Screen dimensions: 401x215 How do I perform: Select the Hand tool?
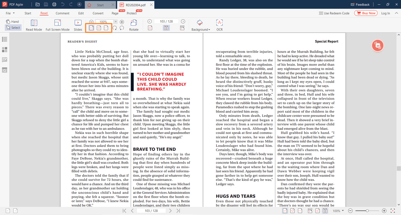coord(13,21)
